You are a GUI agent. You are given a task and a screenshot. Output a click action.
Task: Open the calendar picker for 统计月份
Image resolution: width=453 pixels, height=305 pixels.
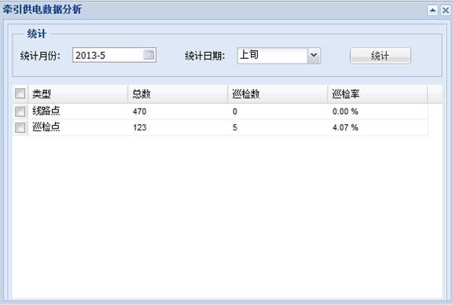(149, 55)
